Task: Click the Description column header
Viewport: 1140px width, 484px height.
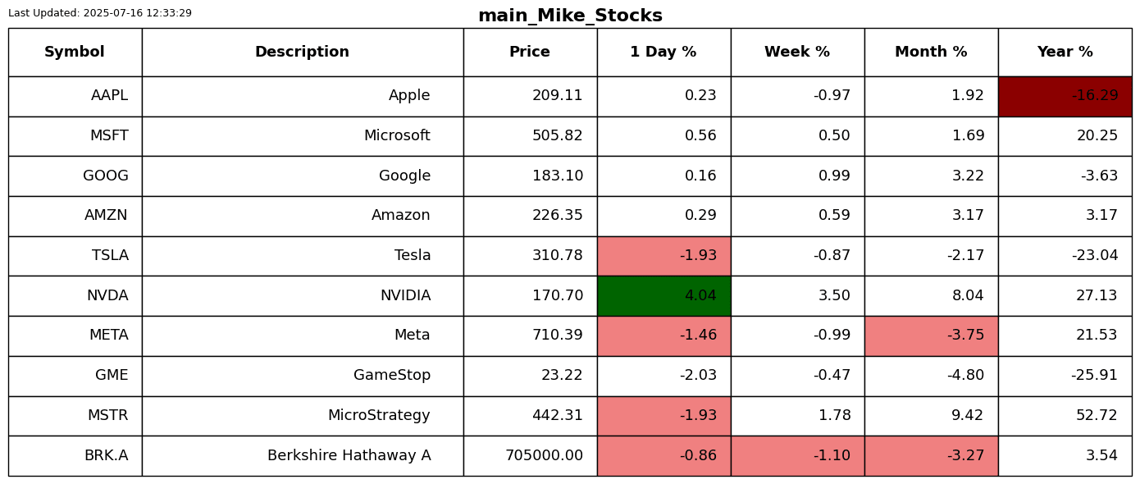Action: [x=302, y=53]
